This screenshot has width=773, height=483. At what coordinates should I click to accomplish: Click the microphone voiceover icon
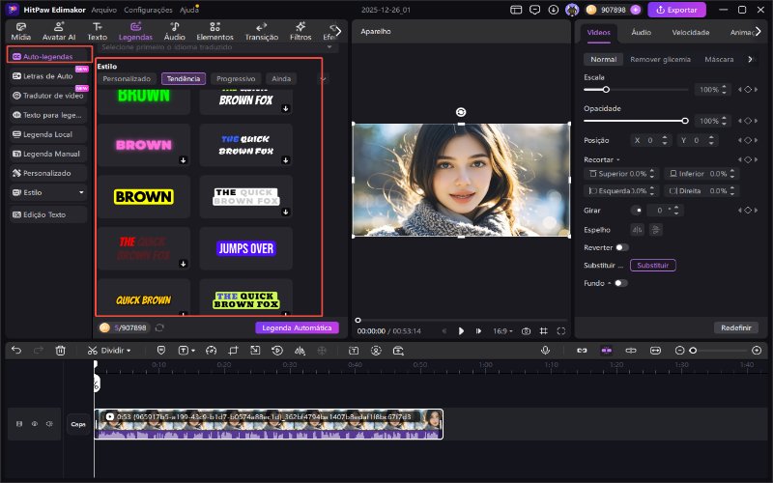(x=545, y=350)
